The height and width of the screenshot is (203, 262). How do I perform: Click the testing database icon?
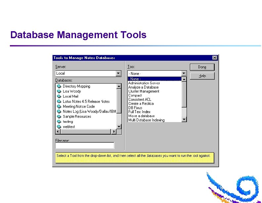click(59, 122)
